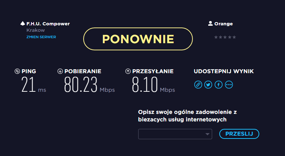Click the upload arrow icon beside PRZESYŁANIE
Image resolution: width=285 pixels, height=156 pixels.
point(128,71)
